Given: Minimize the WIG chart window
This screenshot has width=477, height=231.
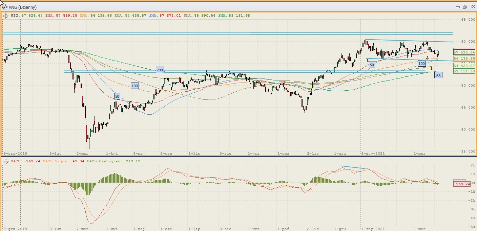Looking at the screenshot, I should (x=458, y=7).
